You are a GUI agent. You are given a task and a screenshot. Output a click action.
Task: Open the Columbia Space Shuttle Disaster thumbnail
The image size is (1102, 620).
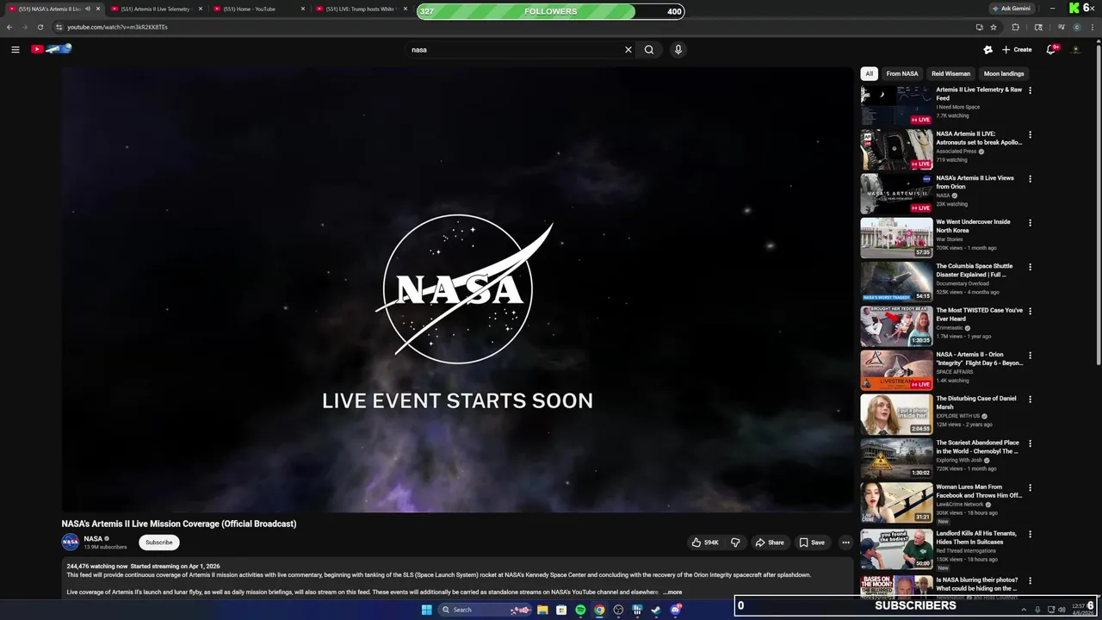tap(896, 282)
